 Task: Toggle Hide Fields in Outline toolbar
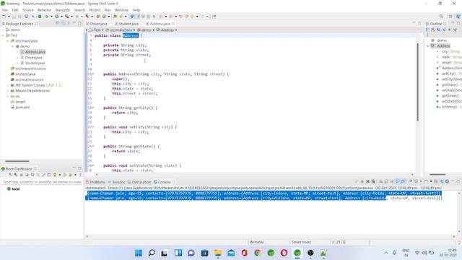coord(438,30)
